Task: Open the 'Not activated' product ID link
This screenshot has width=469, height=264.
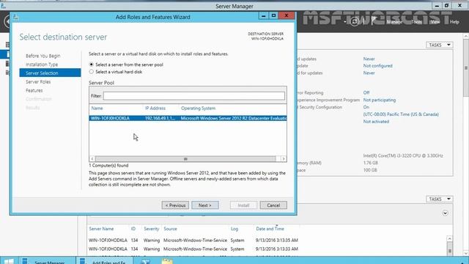Action: coord(376,122)
